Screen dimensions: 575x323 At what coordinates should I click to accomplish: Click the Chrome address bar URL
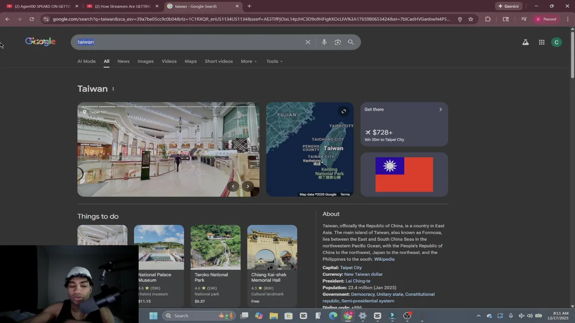click(251, 19)
